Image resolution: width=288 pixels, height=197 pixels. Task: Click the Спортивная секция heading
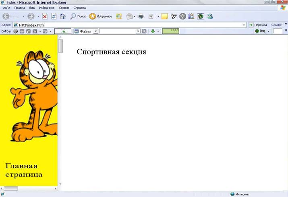(x=112, y=52)
